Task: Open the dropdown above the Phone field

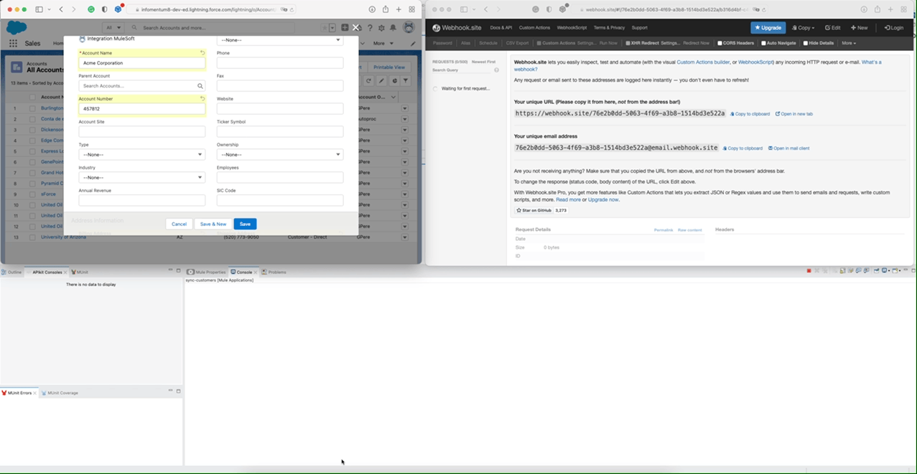Action: click(280, 40)
